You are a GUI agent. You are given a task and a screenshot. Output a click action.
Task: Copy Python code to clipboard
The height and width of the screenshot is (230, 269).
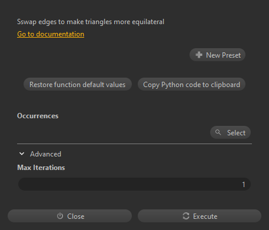tap(191, 84)
